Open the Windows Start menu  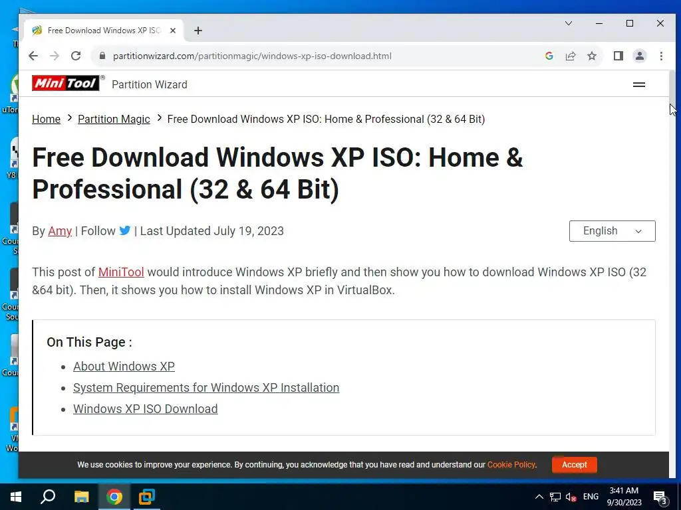click(x=16, y=497)
